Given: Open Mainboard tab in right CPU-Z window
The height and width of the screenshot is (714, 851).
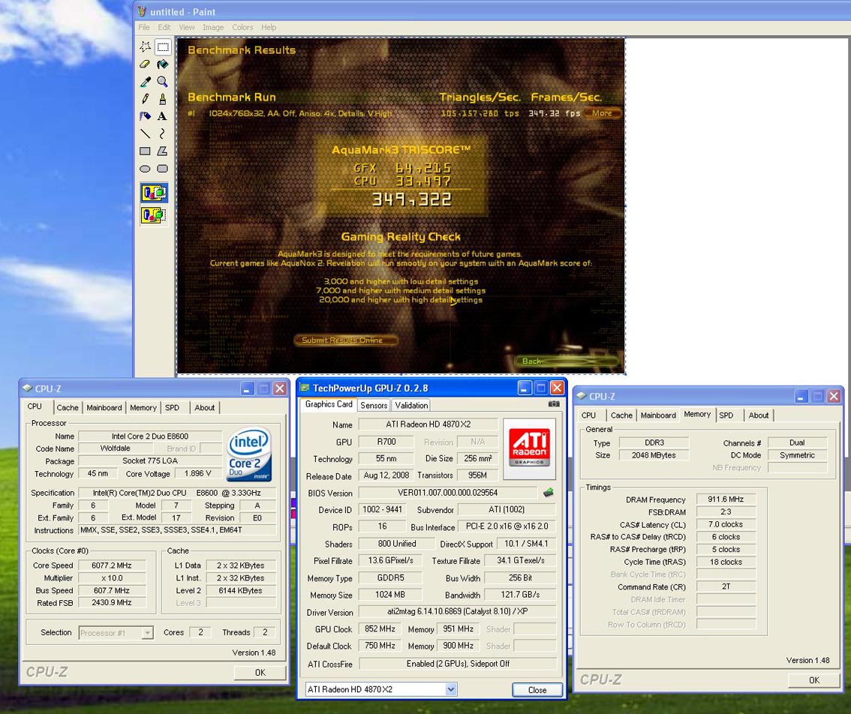Looking at the screenshot, I should coord(658,415).
